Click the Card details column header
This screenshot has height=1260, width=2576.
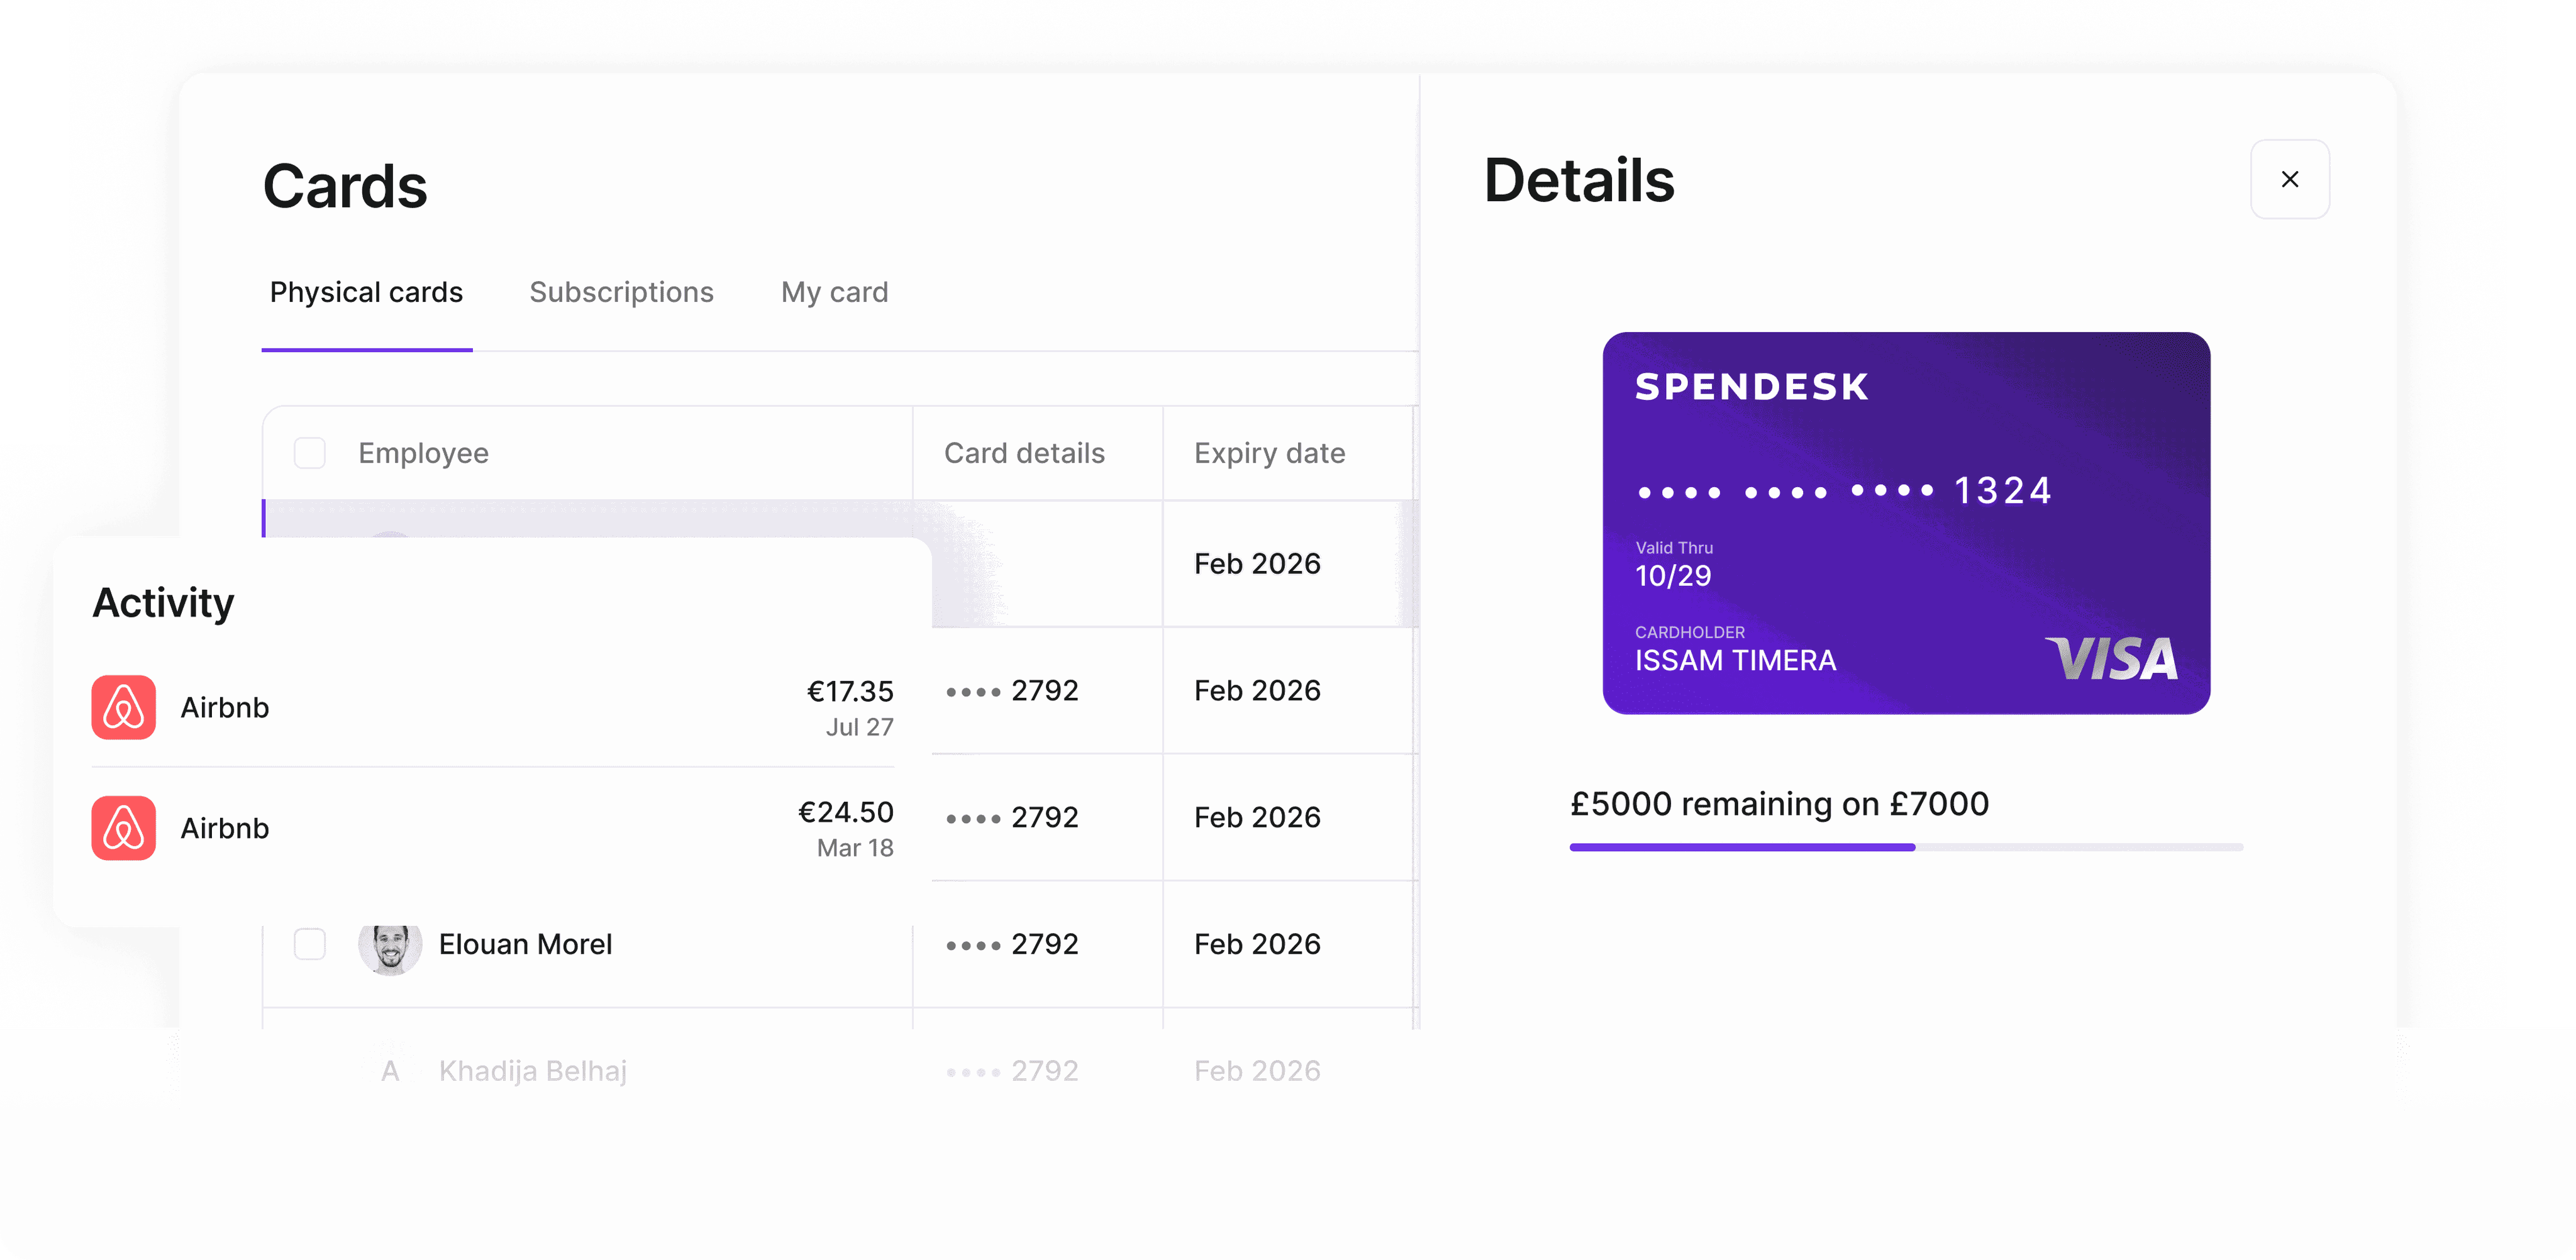pyautogui.click(x=1024, y=453)
